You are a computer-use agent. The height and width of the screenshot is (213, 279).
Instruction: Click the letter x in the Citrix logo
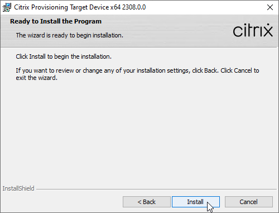(x=267, y=30)
